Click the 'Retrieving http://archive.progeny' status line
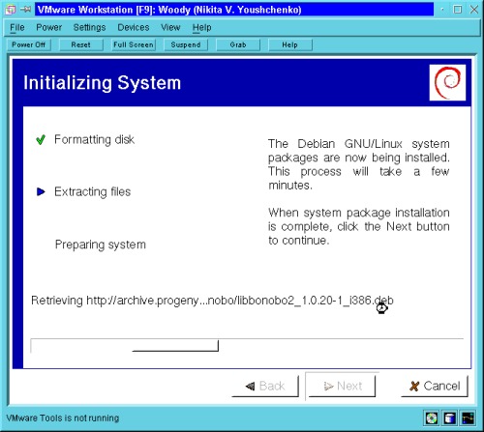The height and width of the screenshot is (432, 484). [x=212, y=301]
